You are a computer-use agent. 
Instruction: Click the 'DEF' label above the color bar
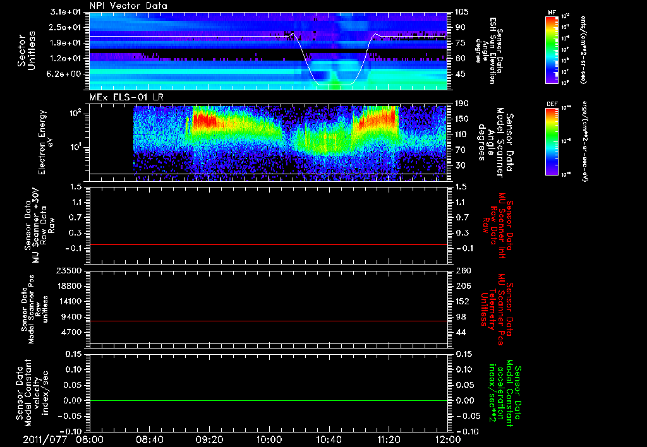(552, 104)
